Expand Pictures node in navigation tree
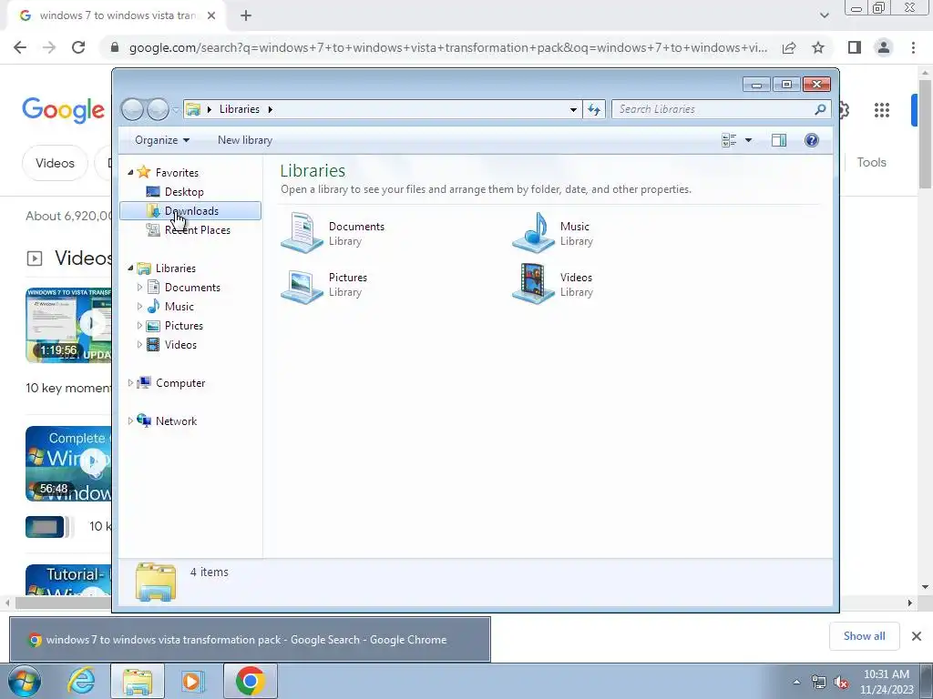Viewport: 933px width, 699px height. 139,326
